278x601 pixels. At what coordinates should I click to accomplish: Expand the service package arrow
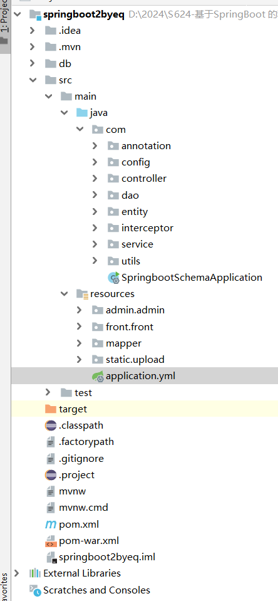[x=95, y=244]
